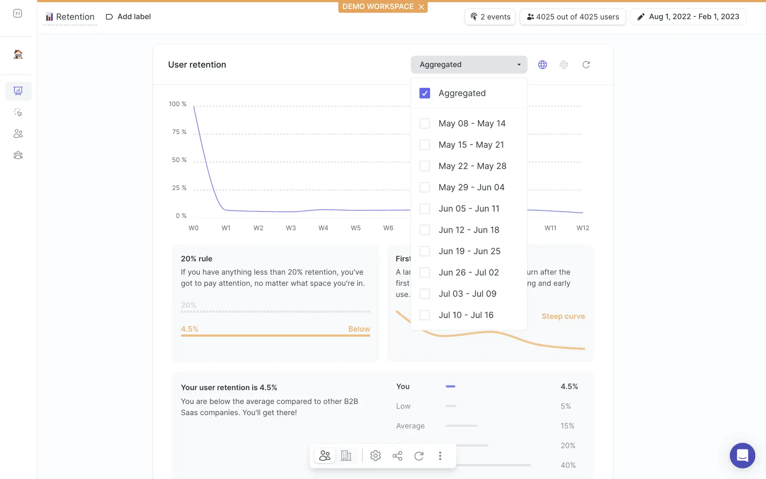The height and width of the screenshot is (479, 766).
Task: Open the 4025 out of 4025 users filter
Action: (x=573, y=17)
